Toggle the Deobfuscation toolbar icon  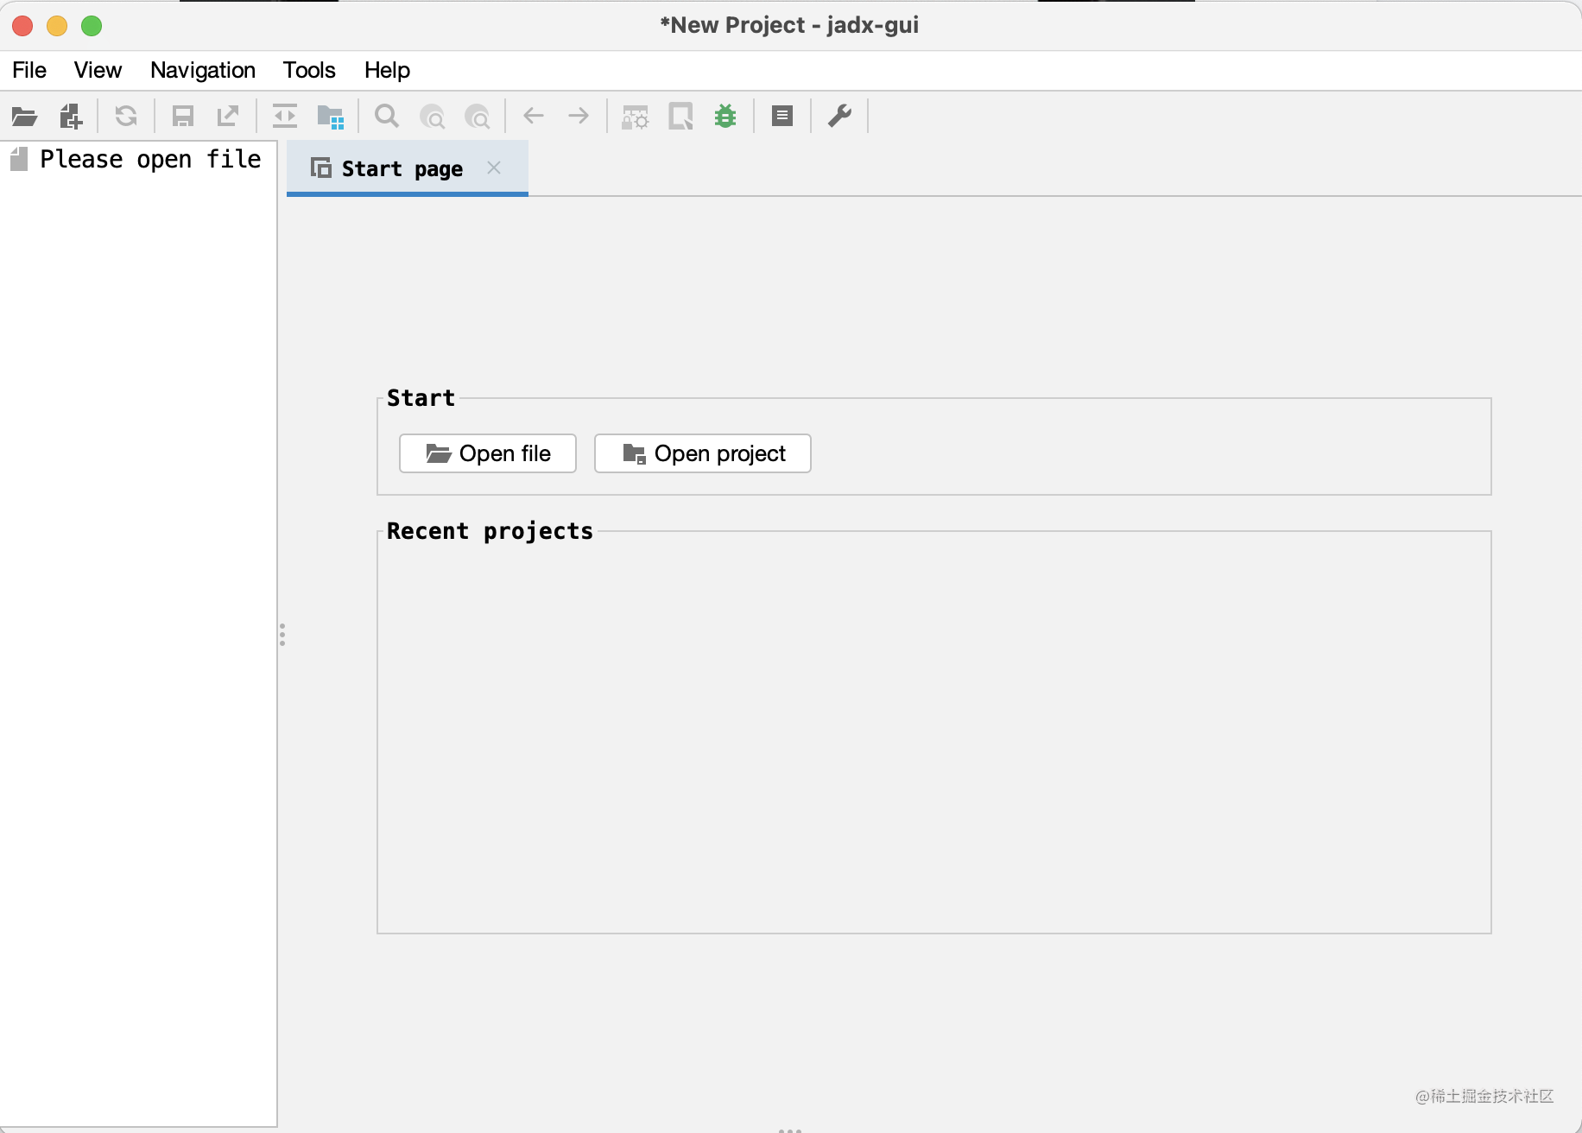pos(636,117)
